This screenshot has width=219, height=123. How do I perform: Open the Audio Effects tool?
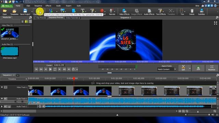(x=149, y=12)
